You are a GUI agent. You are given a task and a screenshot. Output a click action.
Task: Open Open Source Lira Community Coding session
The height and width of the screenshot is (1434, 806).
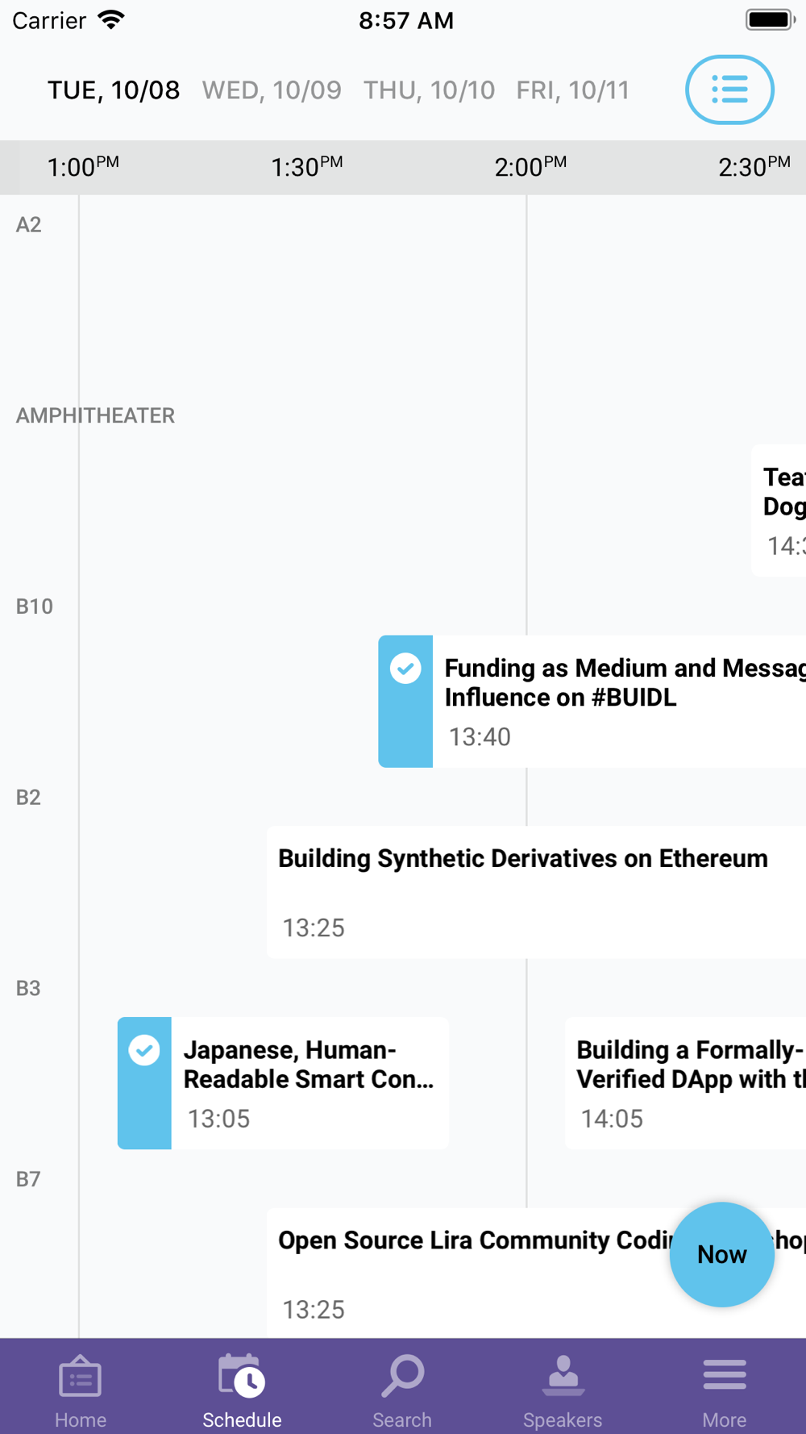pyautogui.click(x=467, y=1272)
